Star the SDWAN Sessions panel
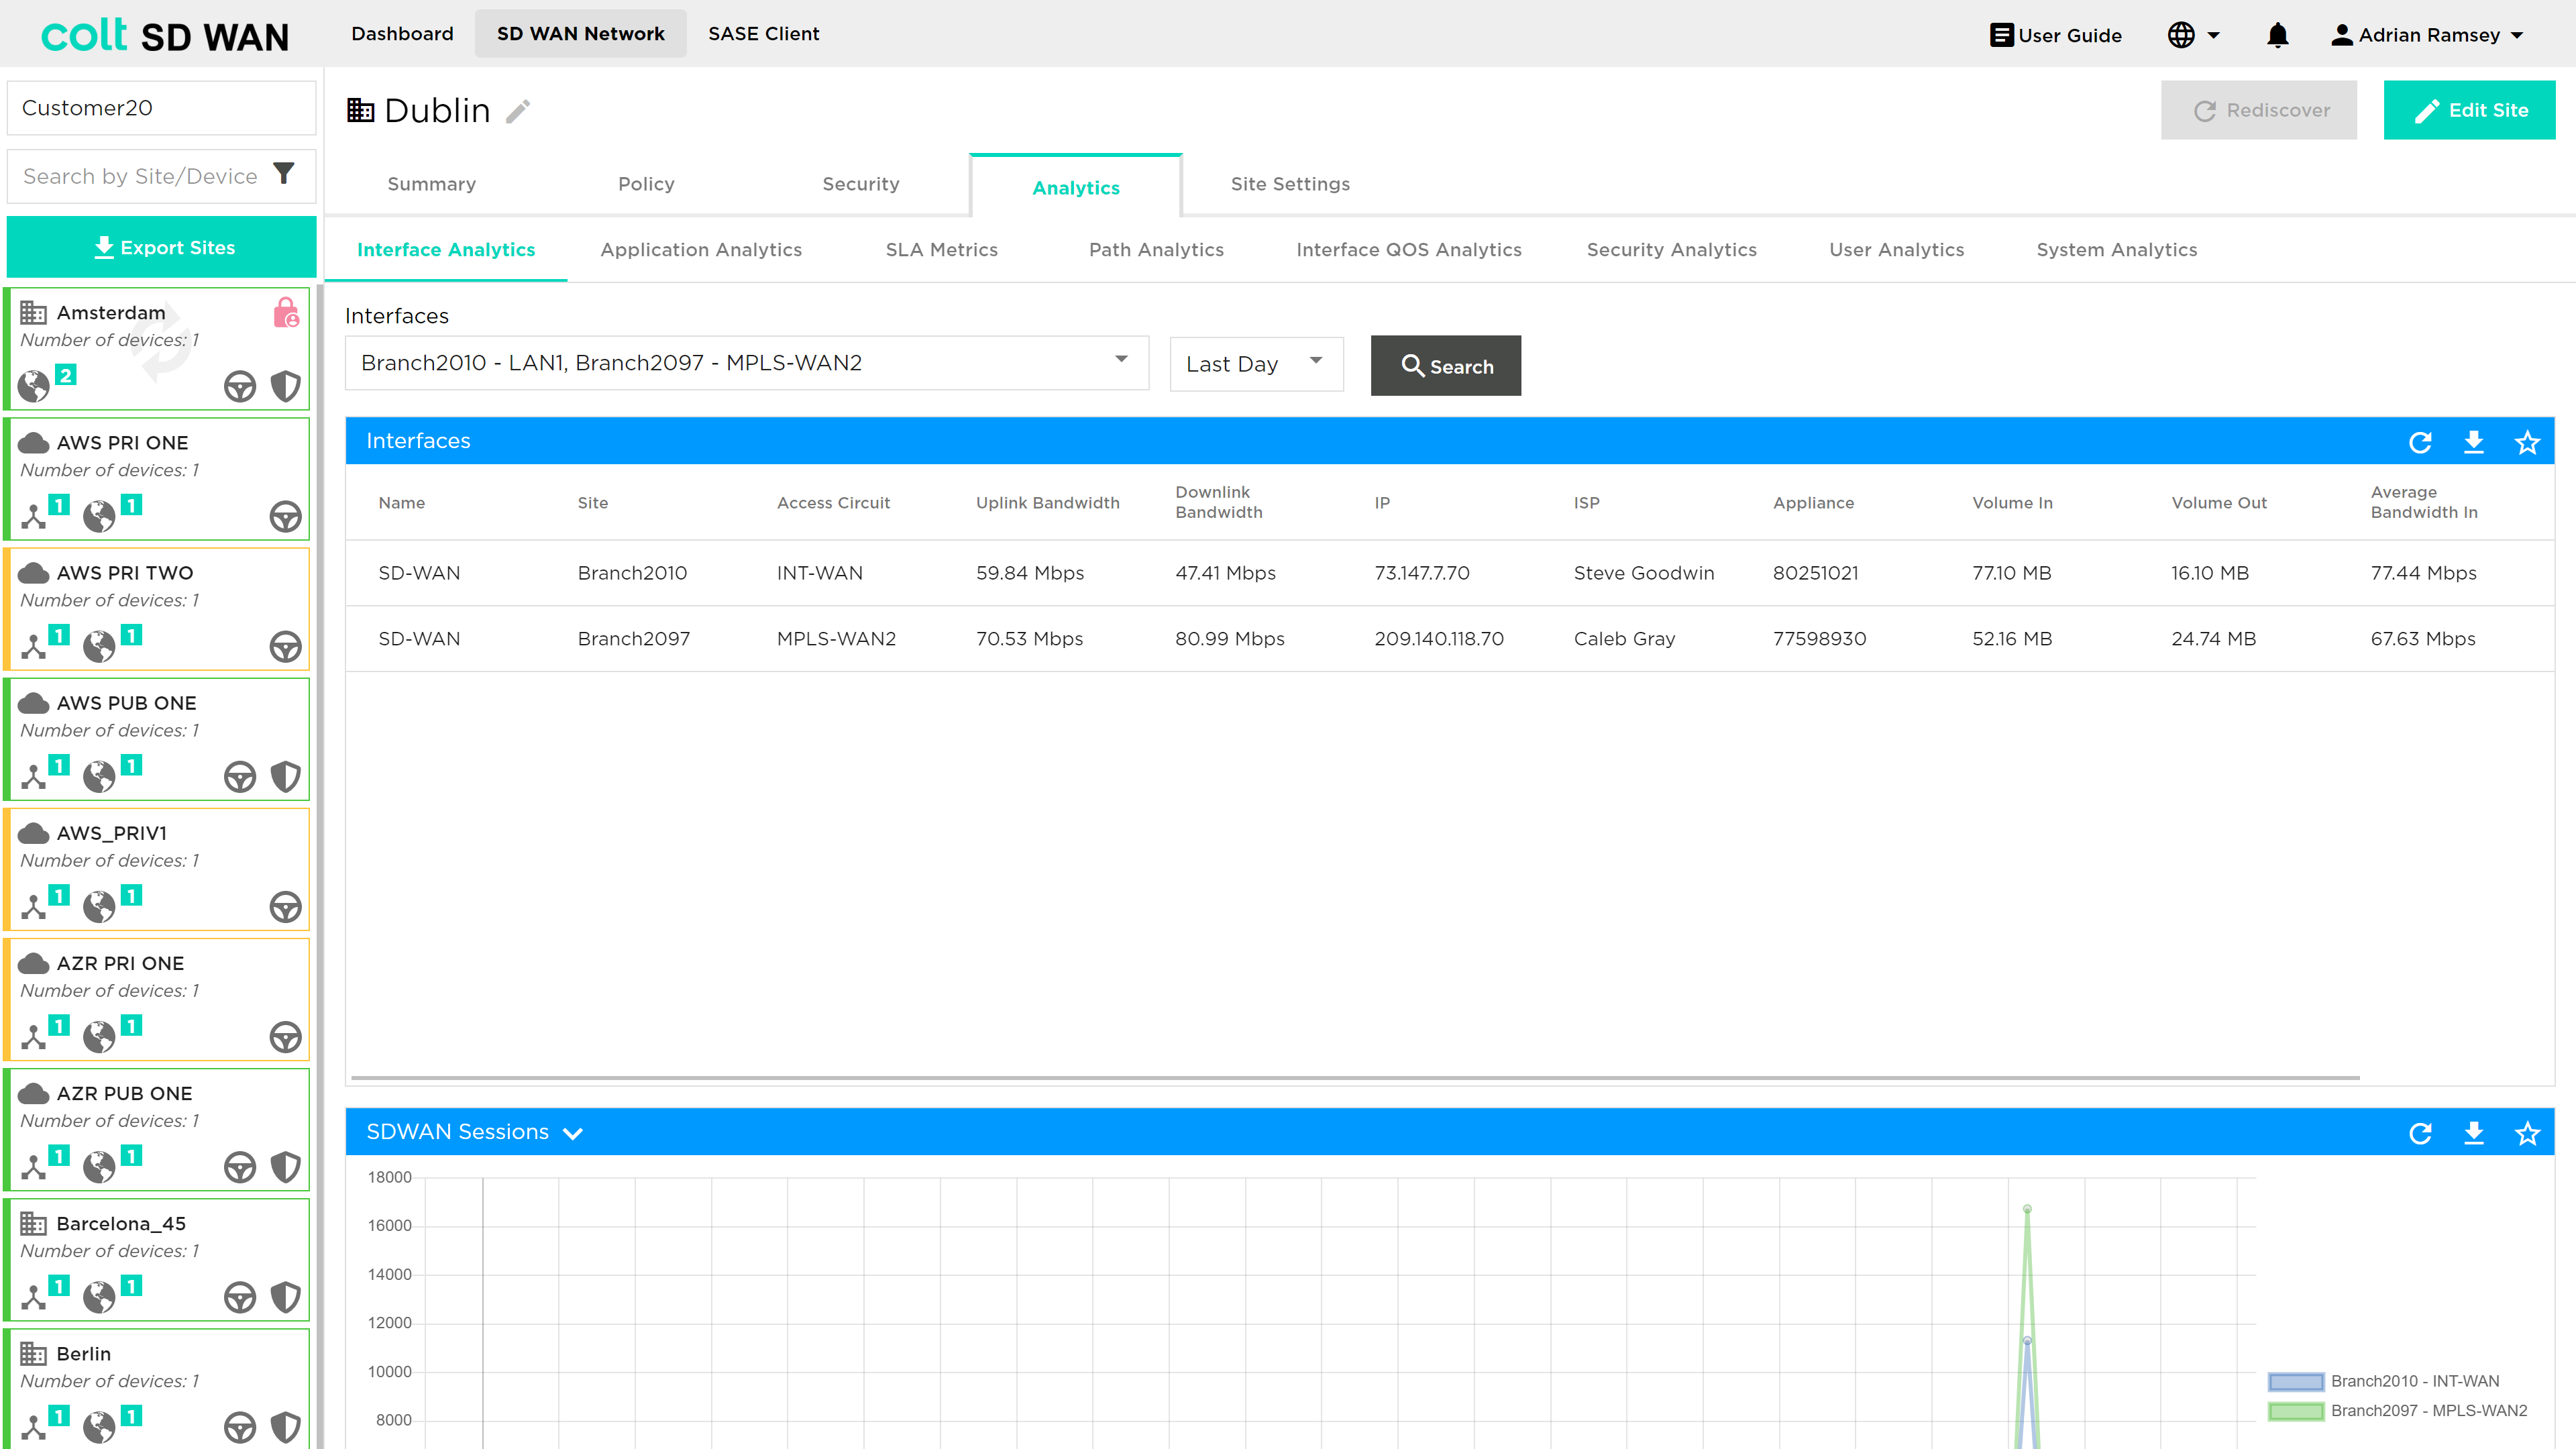This screenshot has height=1449, width=2576. coord(2527,1133)
